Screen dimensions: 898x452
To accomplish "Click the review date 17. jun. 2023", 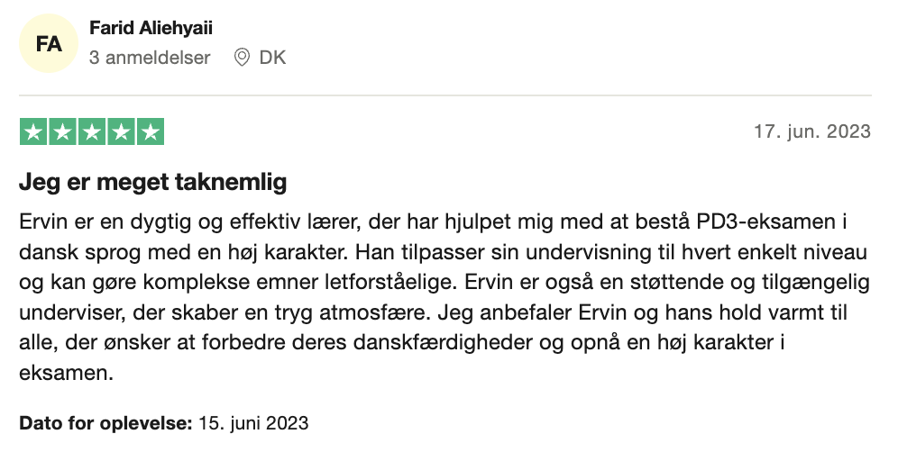I will 812,131.
